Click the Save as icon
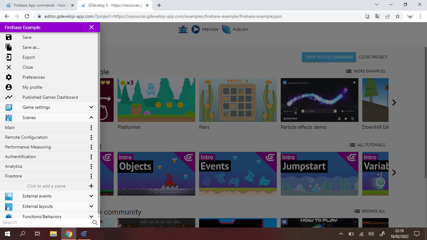Screen dimensions: 427x240 point(9,47)
